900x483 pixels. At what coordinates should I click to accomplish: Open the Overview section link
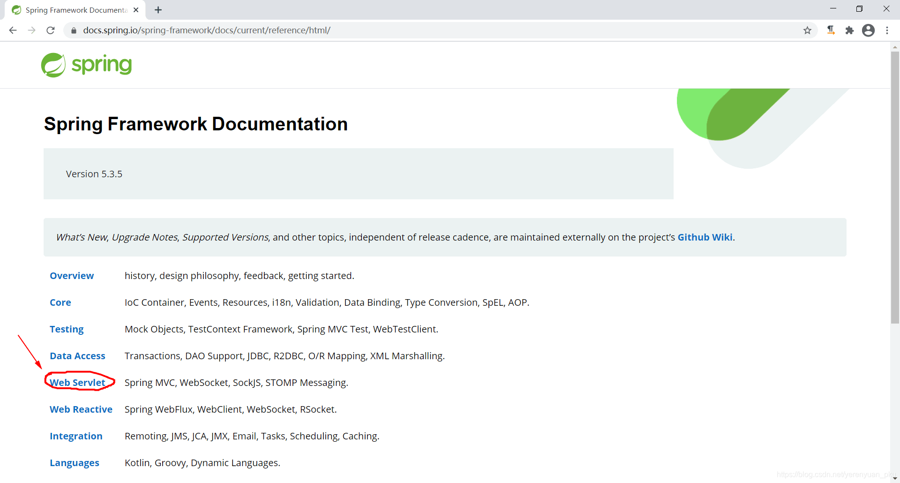(x=72, y=276)
